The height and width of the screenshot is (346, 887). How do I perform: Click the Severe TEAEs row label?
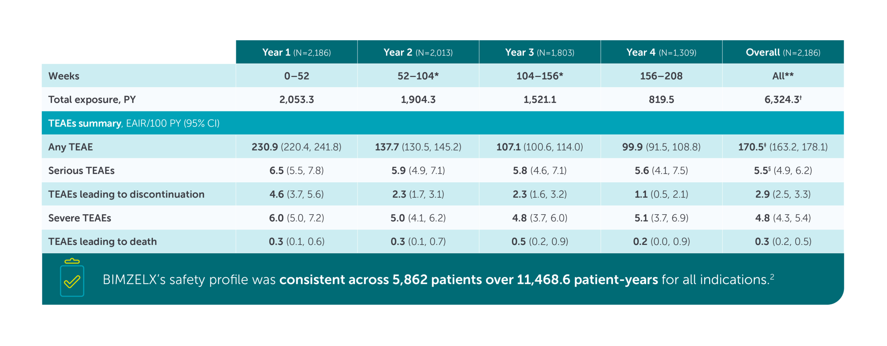[80, 218]
